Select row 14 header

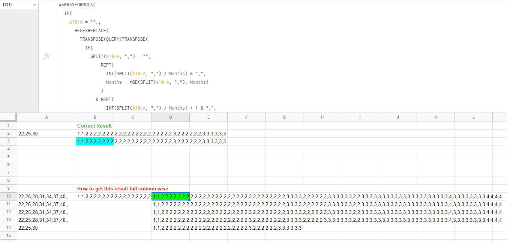point(8,228)
